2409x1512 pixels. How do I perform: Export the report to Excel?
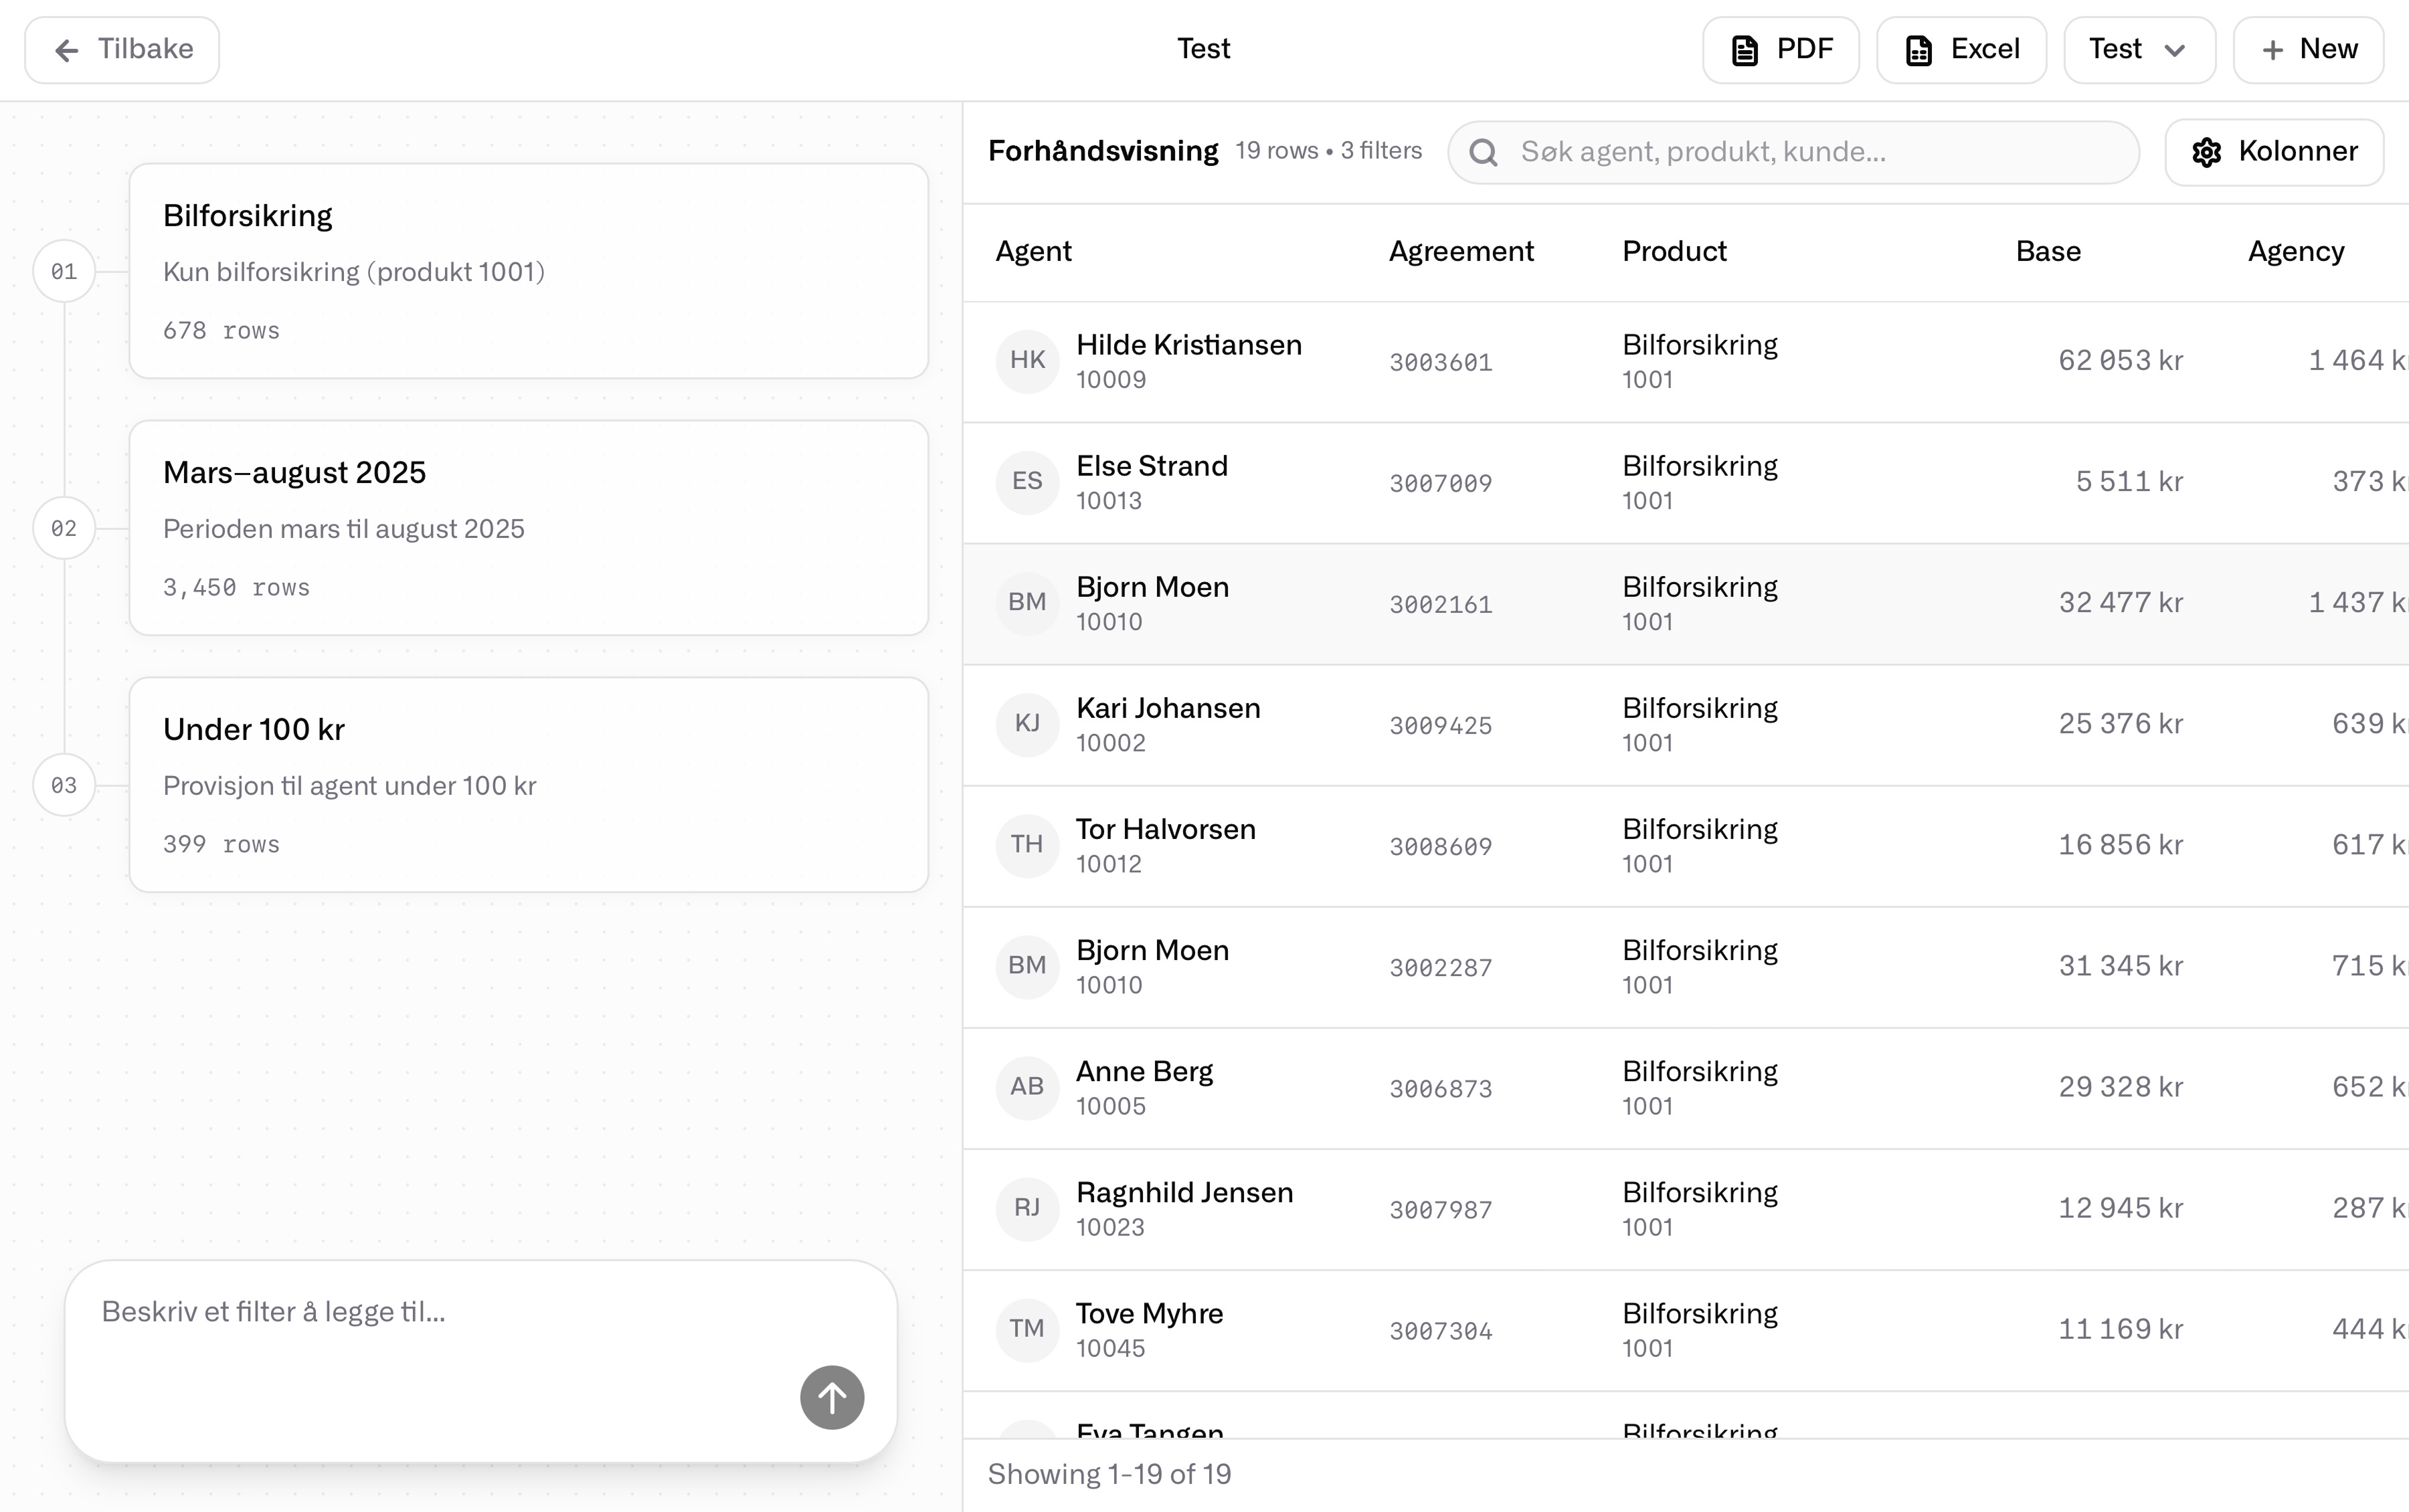coord(1961,50)
